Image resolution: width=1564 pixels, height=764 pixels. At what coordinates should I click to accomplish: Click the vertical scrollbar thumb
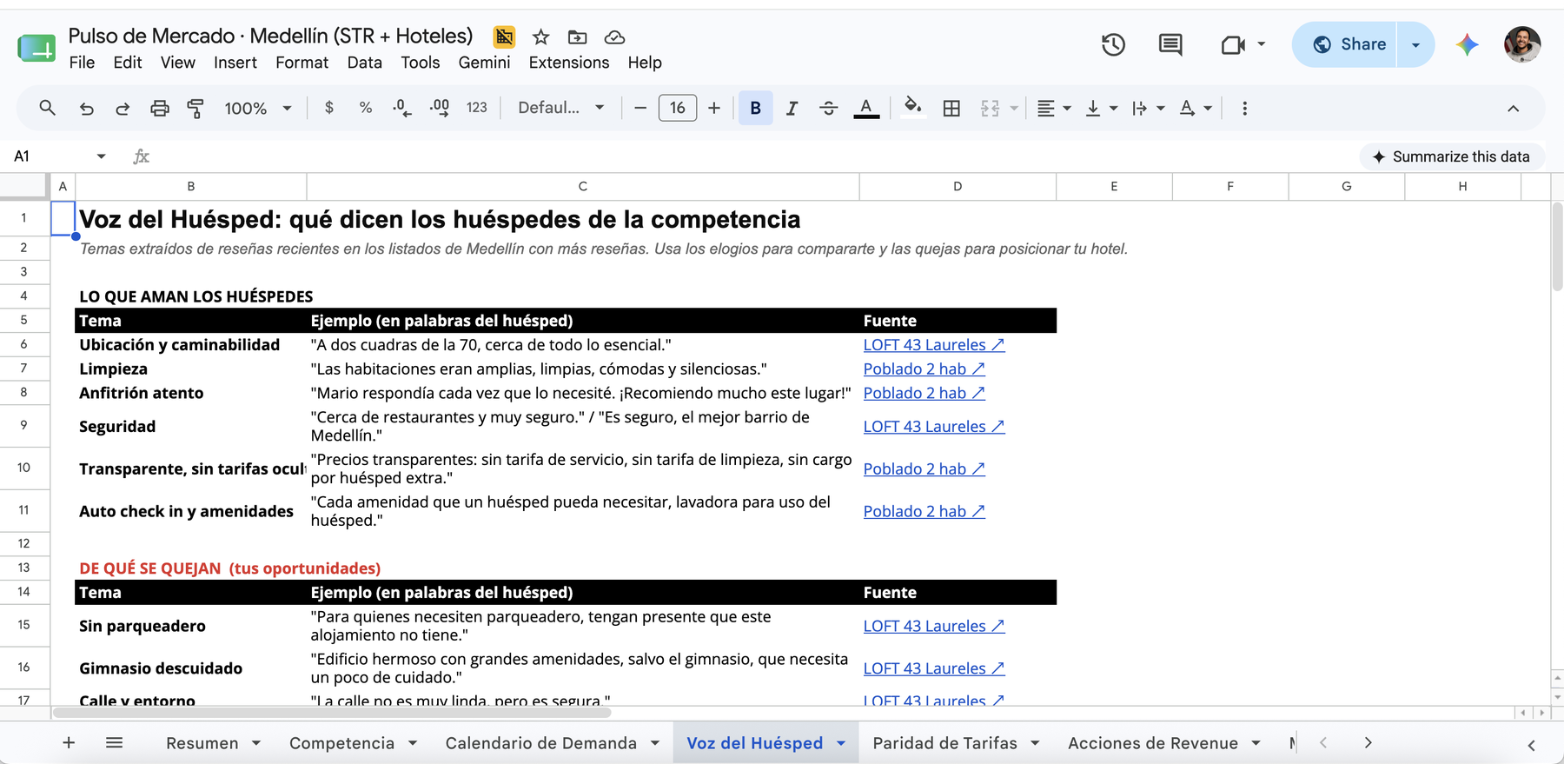click(x=1557, y=247)
